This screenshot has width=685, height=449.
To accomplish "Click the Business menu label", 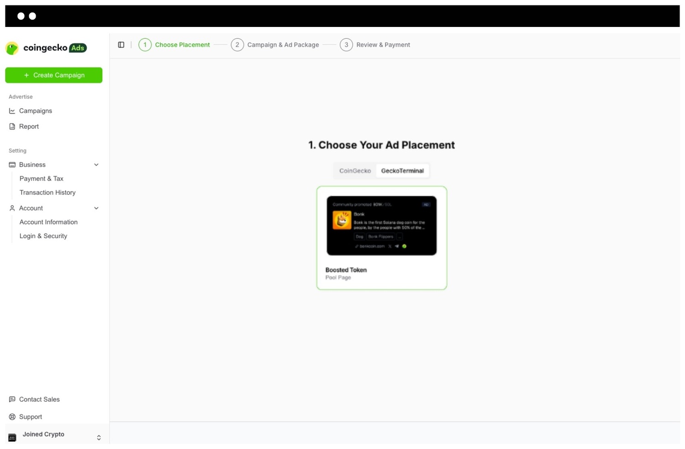I will click(x=32, y=165).
